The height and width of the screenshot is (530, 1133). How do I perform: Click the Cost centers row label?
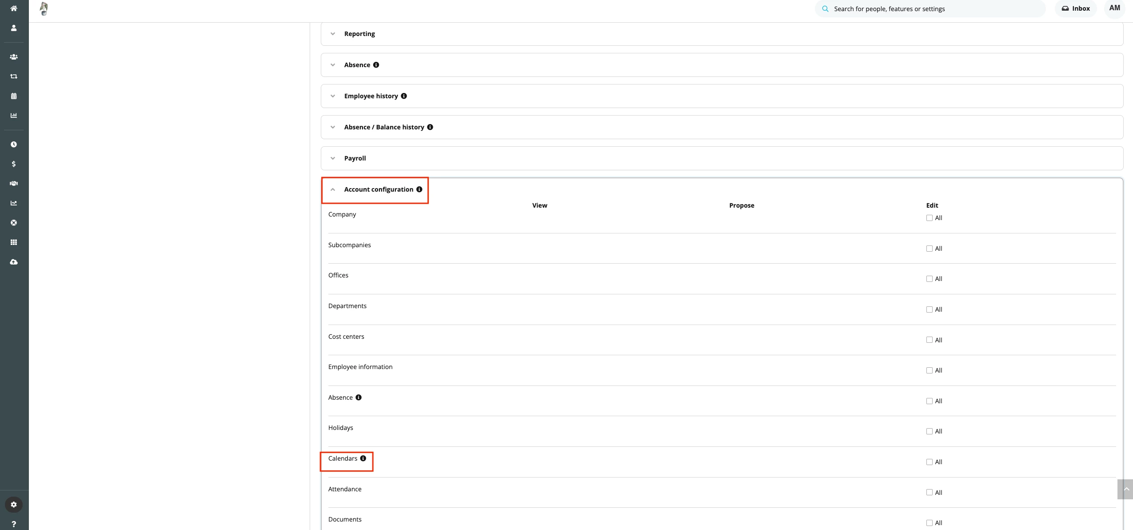point(346,337)
